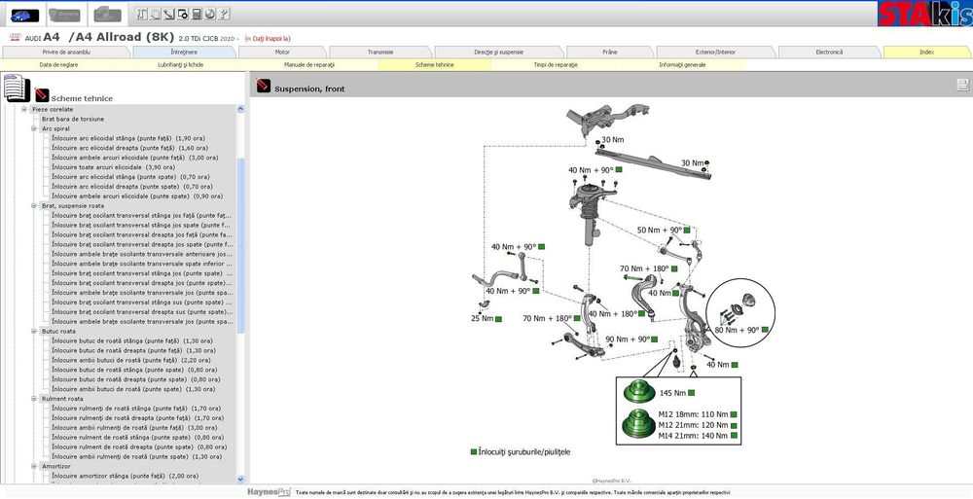Collapse the 'Piese corelate' tree node
Image resolution: width=973 pixels, height=499 pixels.
click(x=24, y=109)
